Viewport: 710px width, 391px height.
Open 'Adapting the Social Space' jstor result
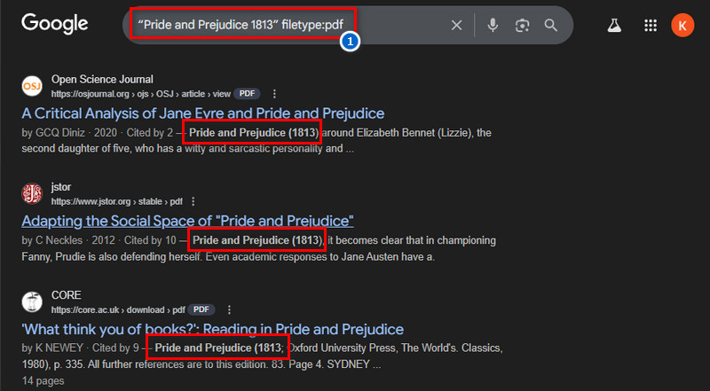click(187, 221)
